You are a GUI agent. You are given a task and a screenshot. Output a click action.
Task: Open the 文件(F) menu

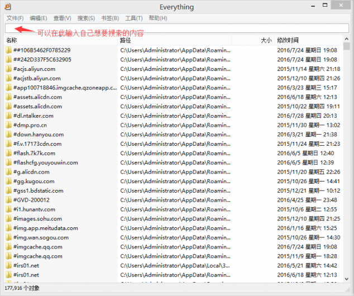[15, 18]
